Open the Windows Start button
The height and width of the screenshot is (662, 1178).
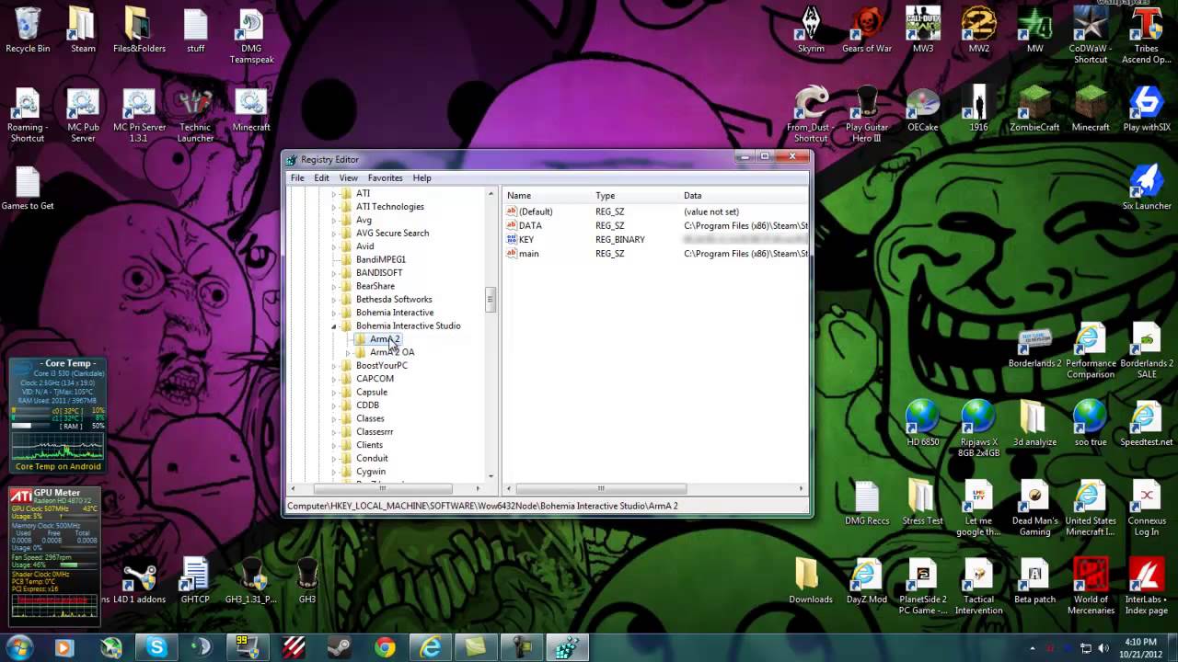point(20,647)
